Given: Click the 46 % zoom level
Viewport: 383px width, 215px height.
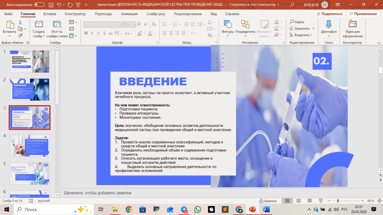Looking at the screenshot, I should pyautogui.click(x=370, y=201).
